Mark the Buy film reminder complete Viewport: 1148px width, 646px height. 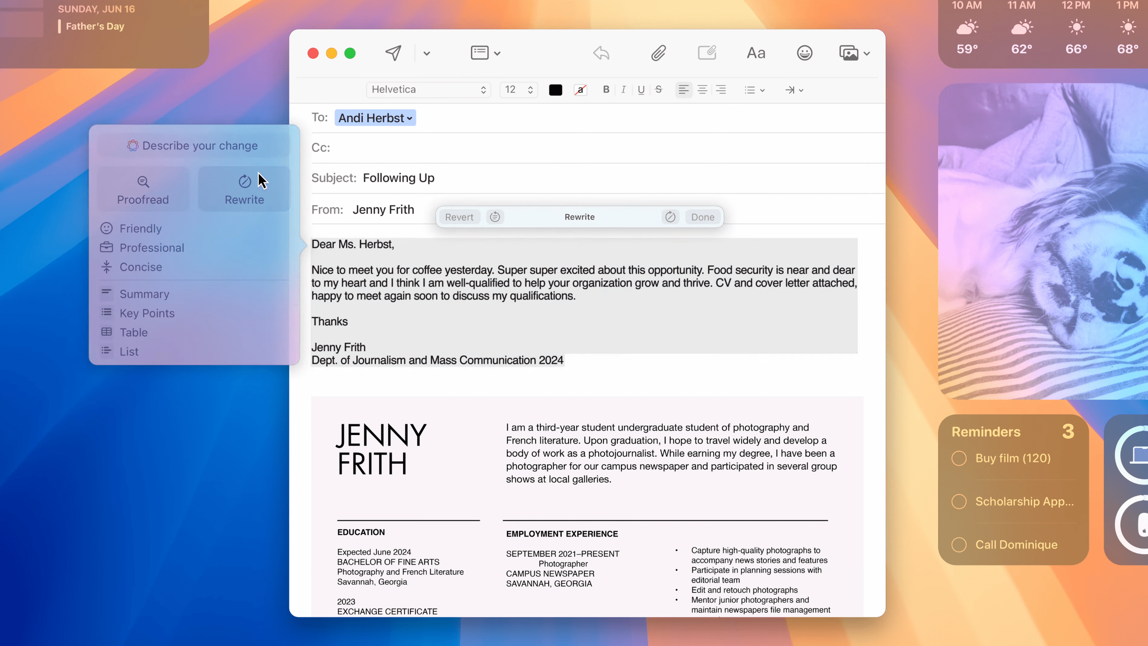click(x=959, y=458)
